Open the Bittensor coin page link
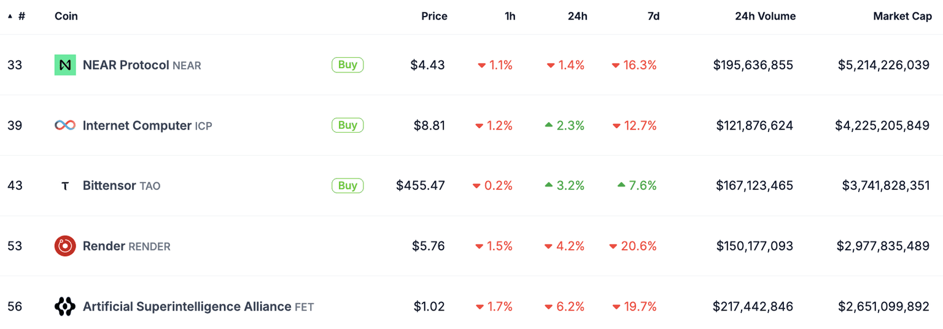The height and width of the screenshot is (329, 943). pyautogui.click(x=109, y=185)
